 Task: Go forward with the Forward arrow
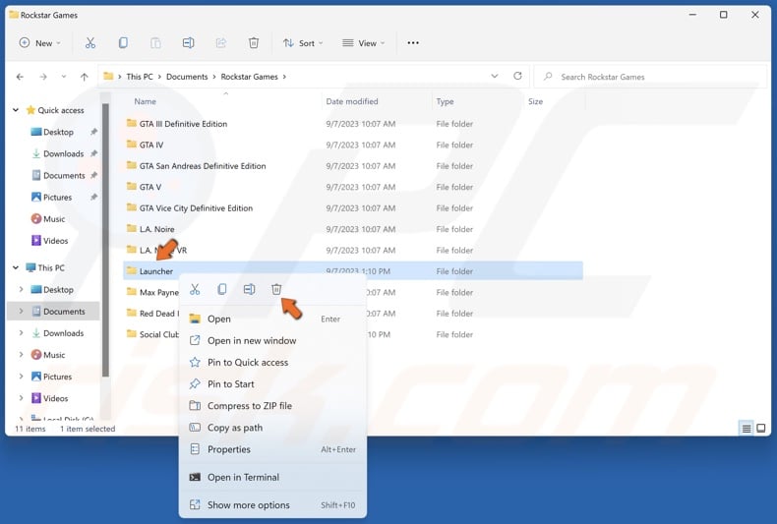[43, 77]
